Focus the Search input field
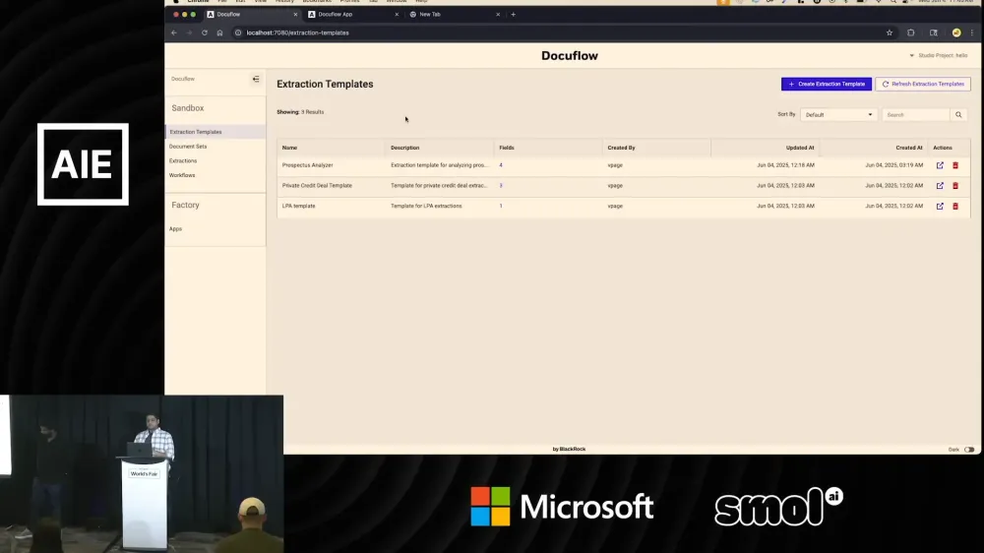The image size is (984, 553). click(915, 115)
